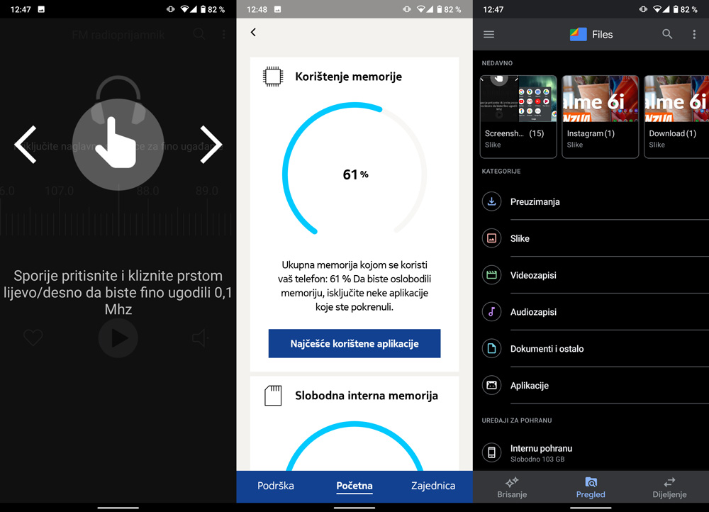Open the Files three-dot menu
This screenshot has height=512, width=709.
696,34
